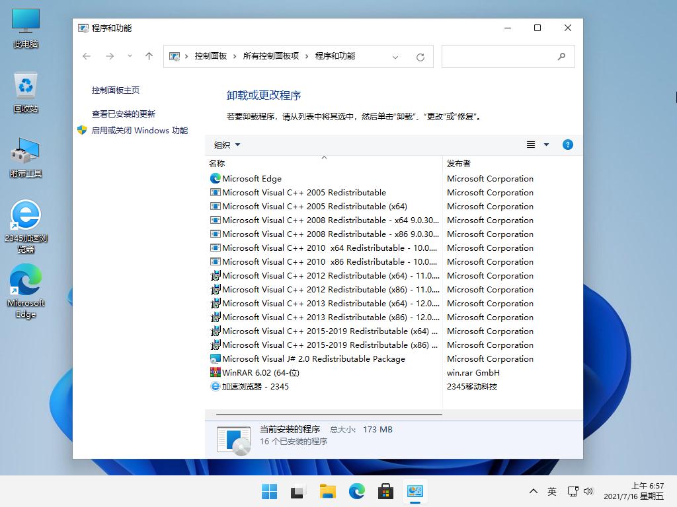Viewport: 677px width, 507px height.
Task: Expand the address bar history dropdown
Action: [x=395, y=57]
